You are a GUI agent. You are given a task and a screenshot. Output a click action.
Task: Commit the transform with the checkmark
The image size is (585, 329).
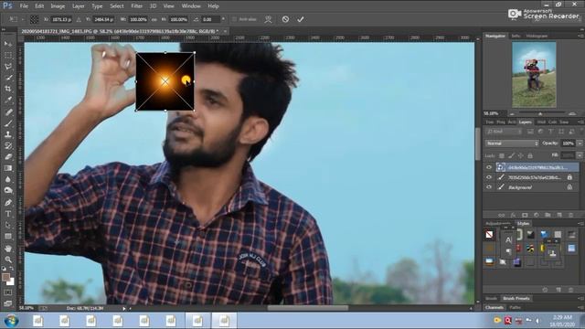tap(301, 19)
